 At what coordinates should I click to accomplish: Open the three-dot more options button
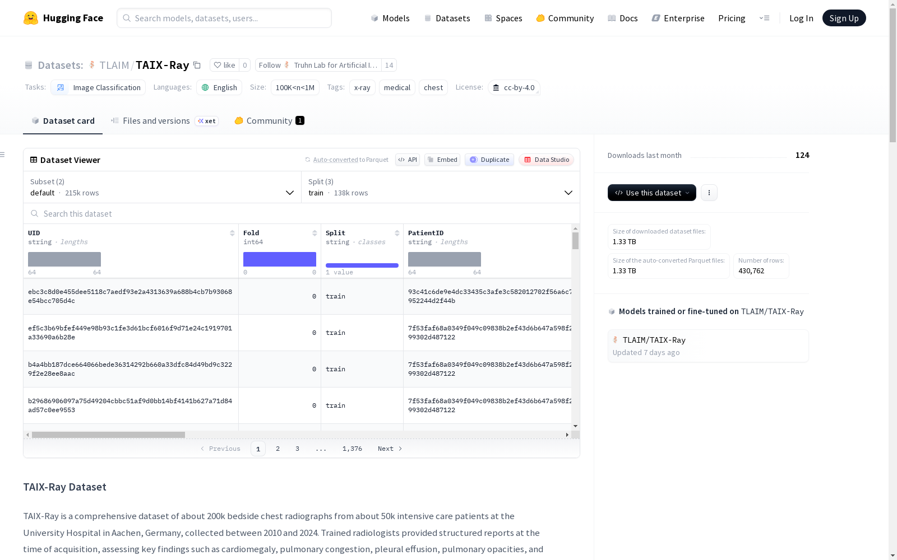[x=709, y=193]
